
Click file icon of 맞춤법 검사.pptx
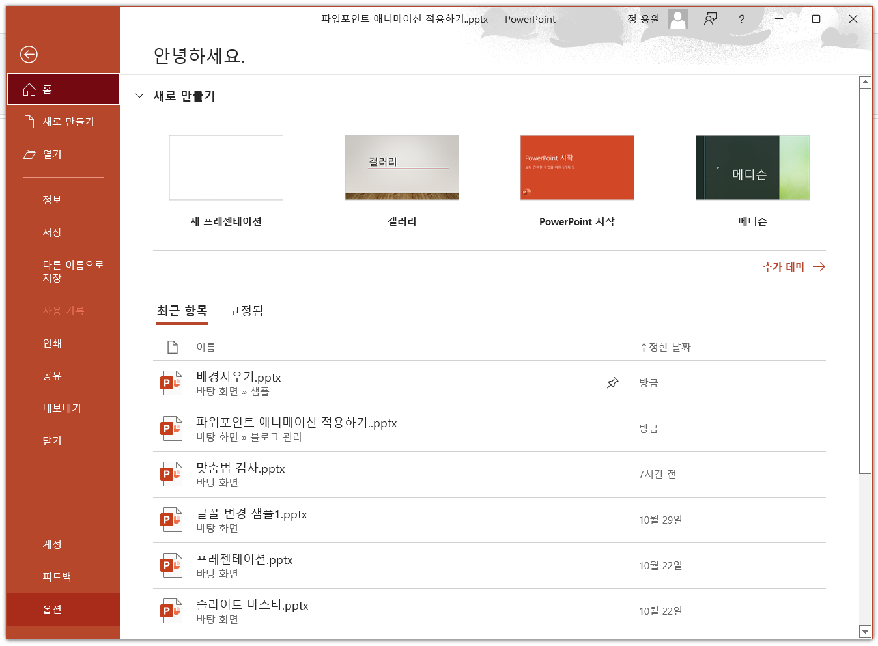[171, 474]
